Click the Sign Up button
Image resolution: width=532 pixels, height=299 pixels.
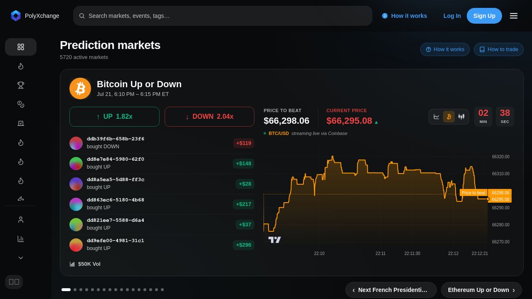coord(484,16)
